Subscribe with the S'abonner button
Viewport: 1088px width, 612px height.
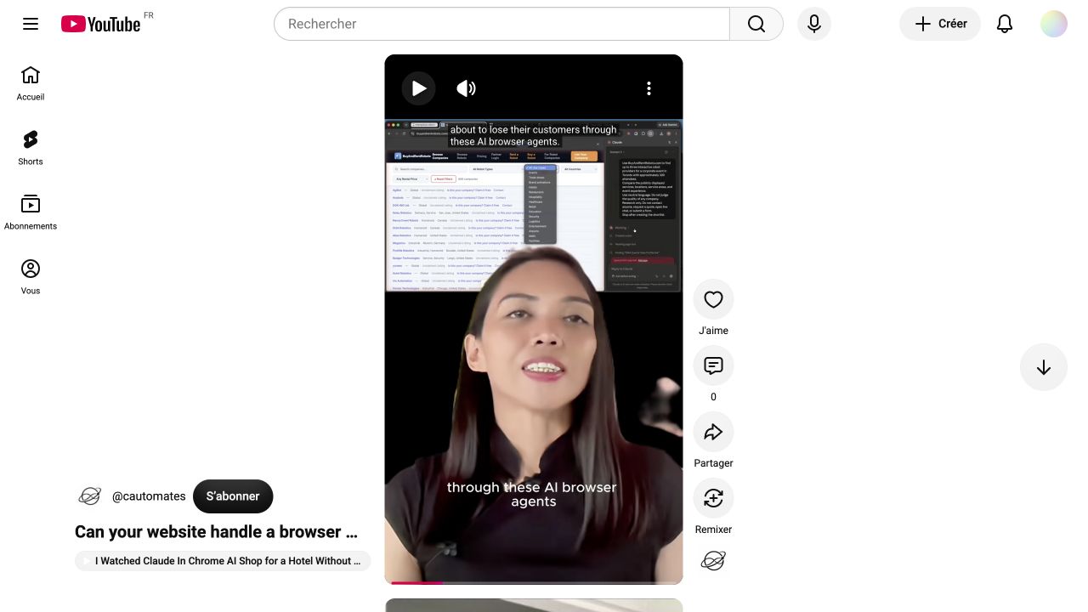[233, 496]
